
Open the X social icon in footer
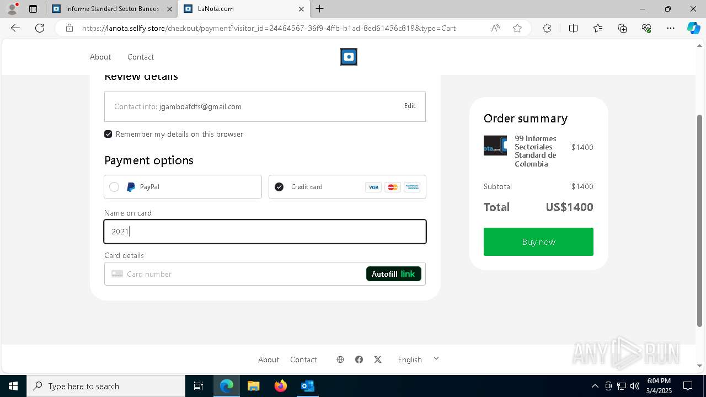coord(378,360)
